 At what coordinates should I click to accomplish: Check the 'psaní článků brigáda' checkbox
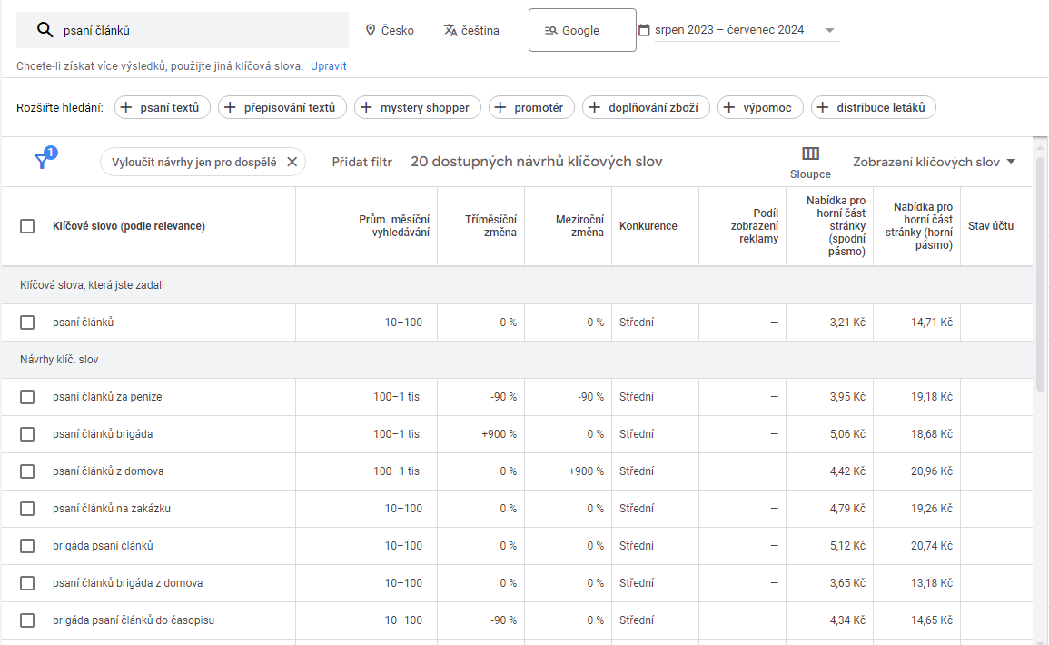tap(27, 434)
